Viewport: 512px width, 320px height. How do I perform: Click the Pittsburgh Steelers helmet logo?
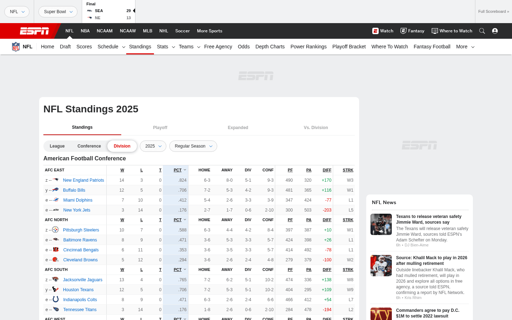tap(56, 230)
